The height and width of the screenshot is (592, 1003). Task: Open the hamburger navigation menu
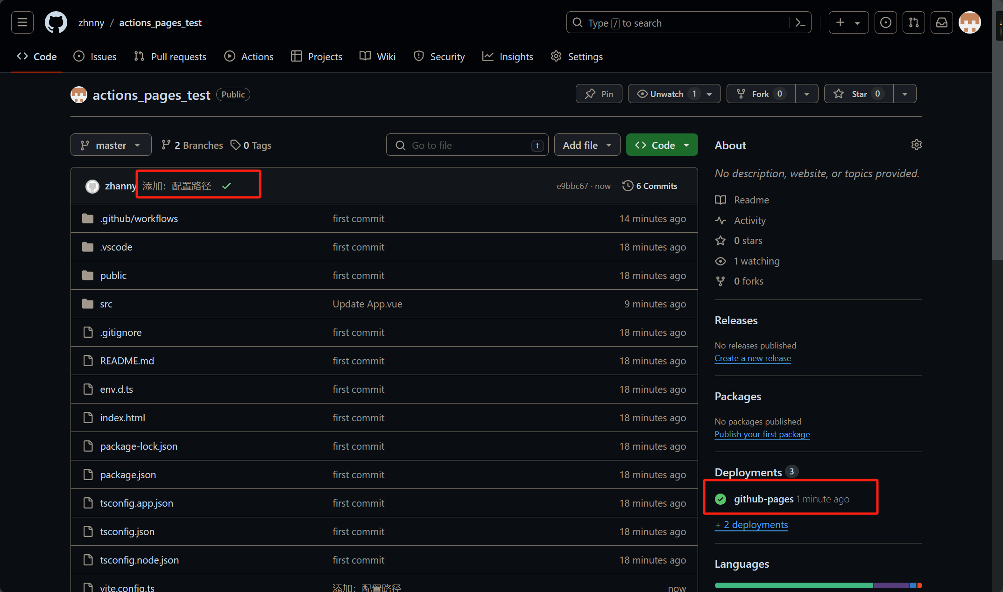[22, 22]
